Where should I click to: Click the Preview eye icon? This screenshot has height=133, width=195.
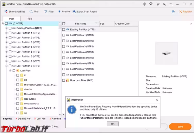pos(60,12)
